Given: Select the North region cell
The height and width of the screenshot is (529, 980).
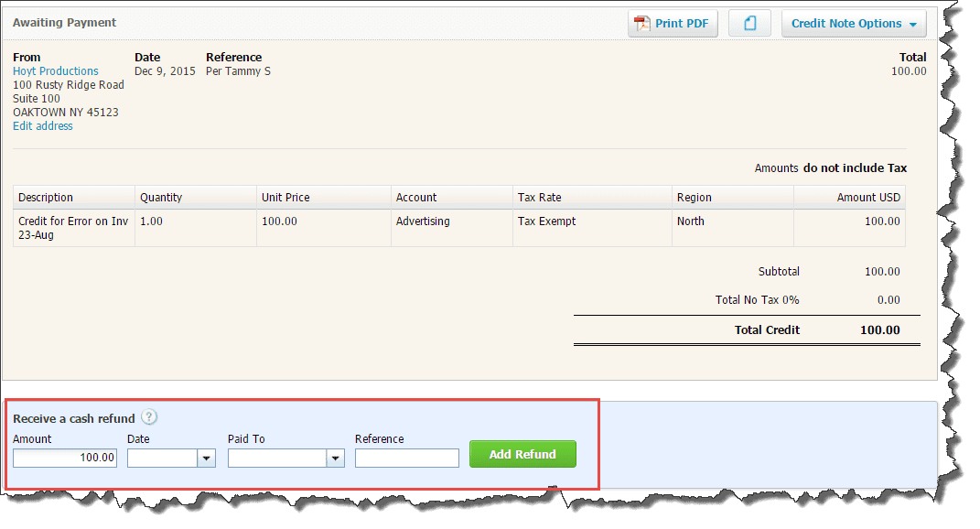Looking at the screenshot, I should 690,221.
